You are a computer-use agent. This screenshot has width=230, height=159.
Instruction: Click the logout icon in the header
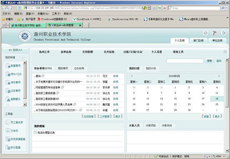pyautogui.click(x=224, y=33)
